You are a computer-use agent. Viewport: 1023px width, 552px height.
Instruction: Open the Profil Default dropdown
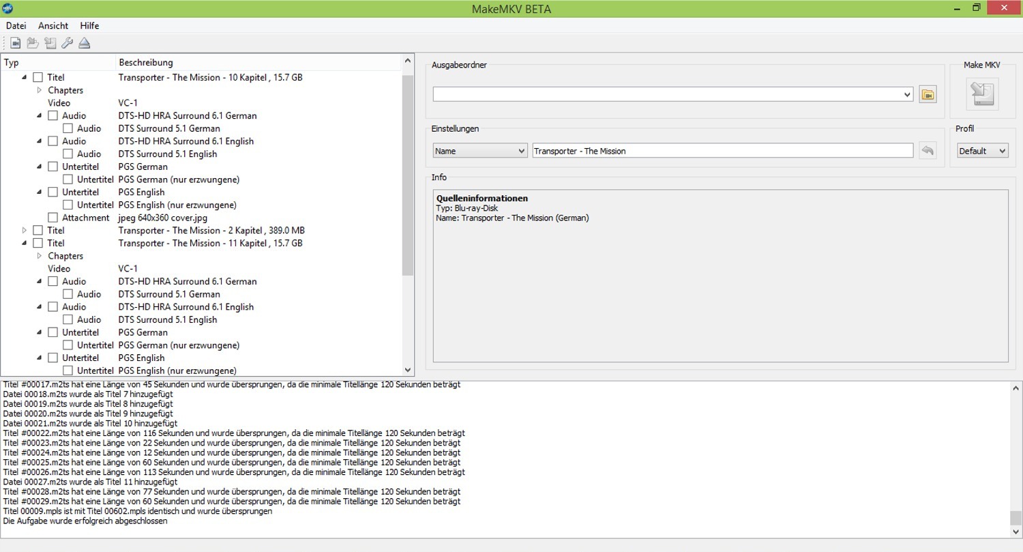click(982, 151)
